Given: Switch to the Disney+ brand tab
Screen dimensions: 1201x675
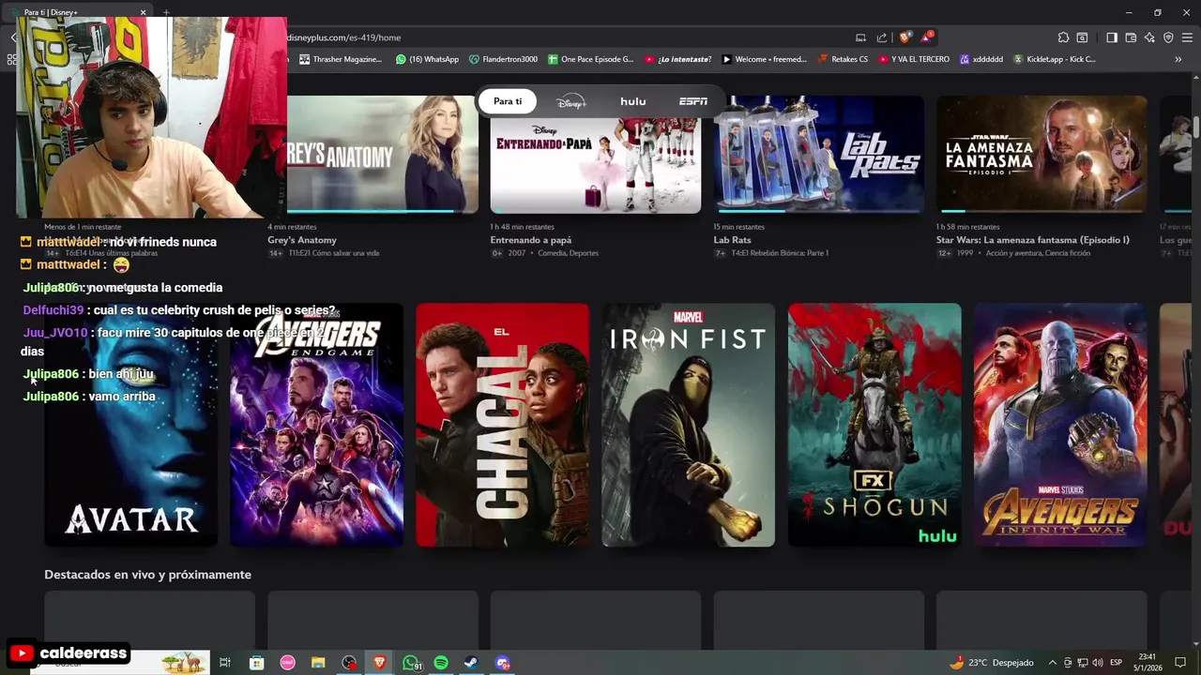Looking at the screenshot, I should coord(570,101).
